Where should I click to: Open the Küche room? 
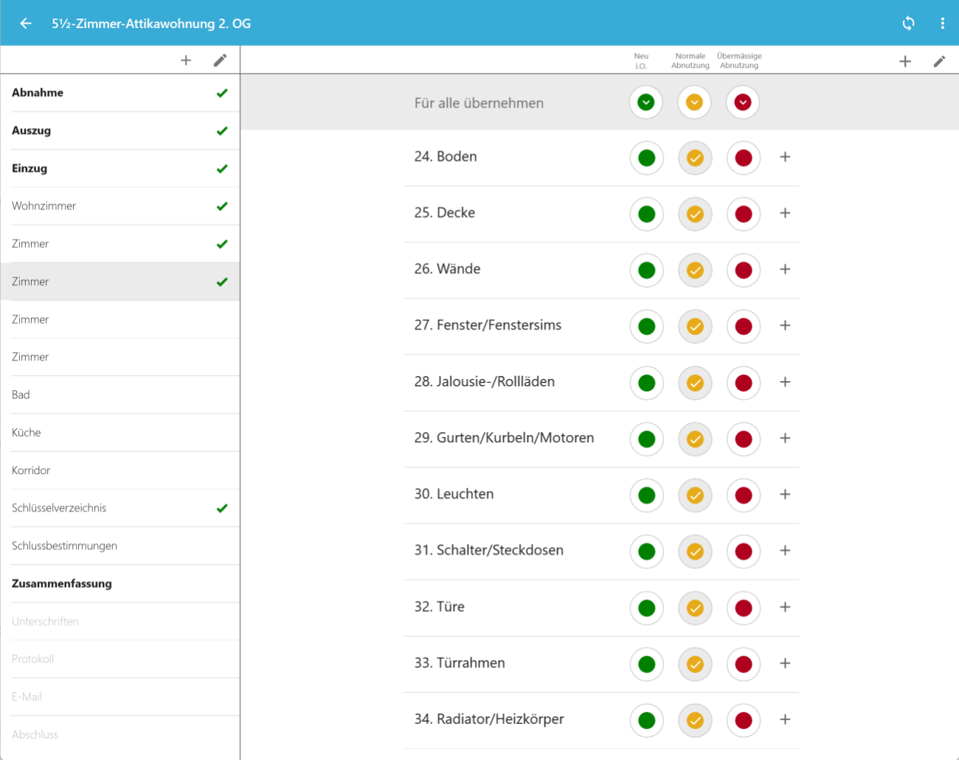point(120,432)
